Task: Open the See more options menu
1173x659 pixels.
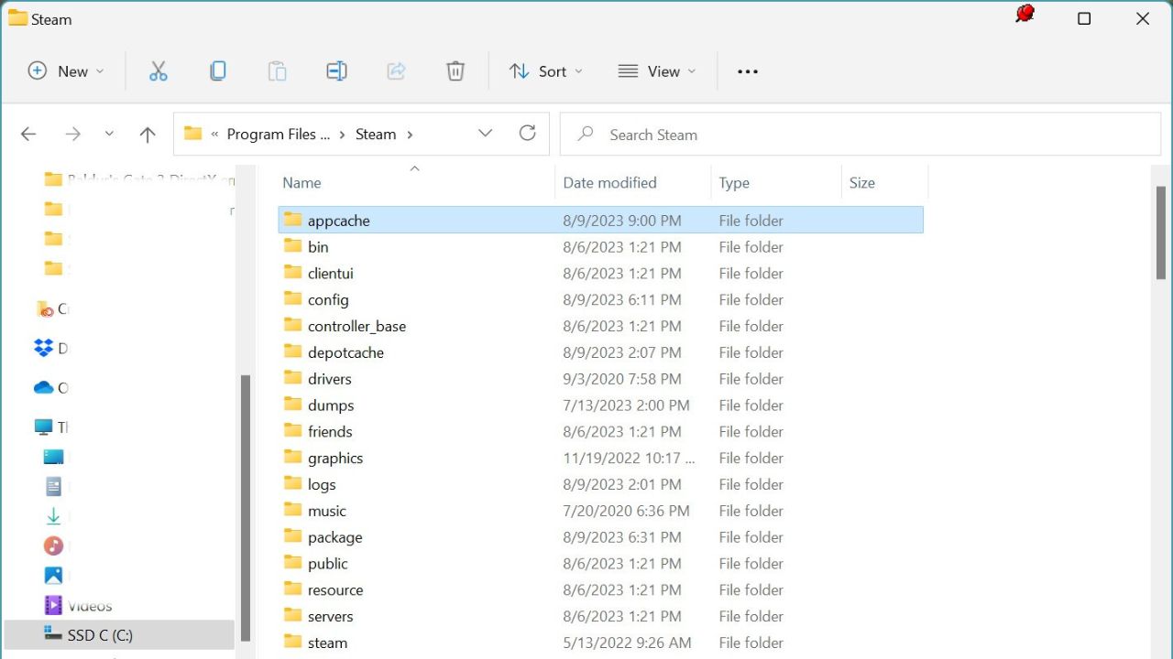Action: [747, 70]
